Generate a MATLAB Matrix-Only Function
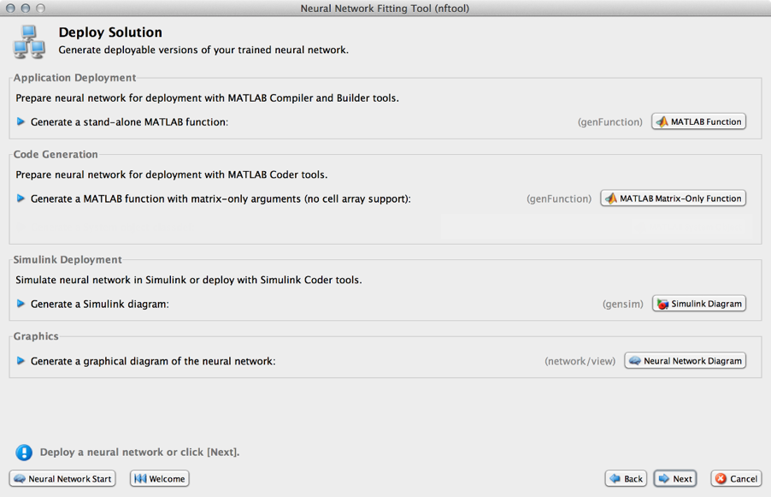771x497 pixels. [673, 198]
